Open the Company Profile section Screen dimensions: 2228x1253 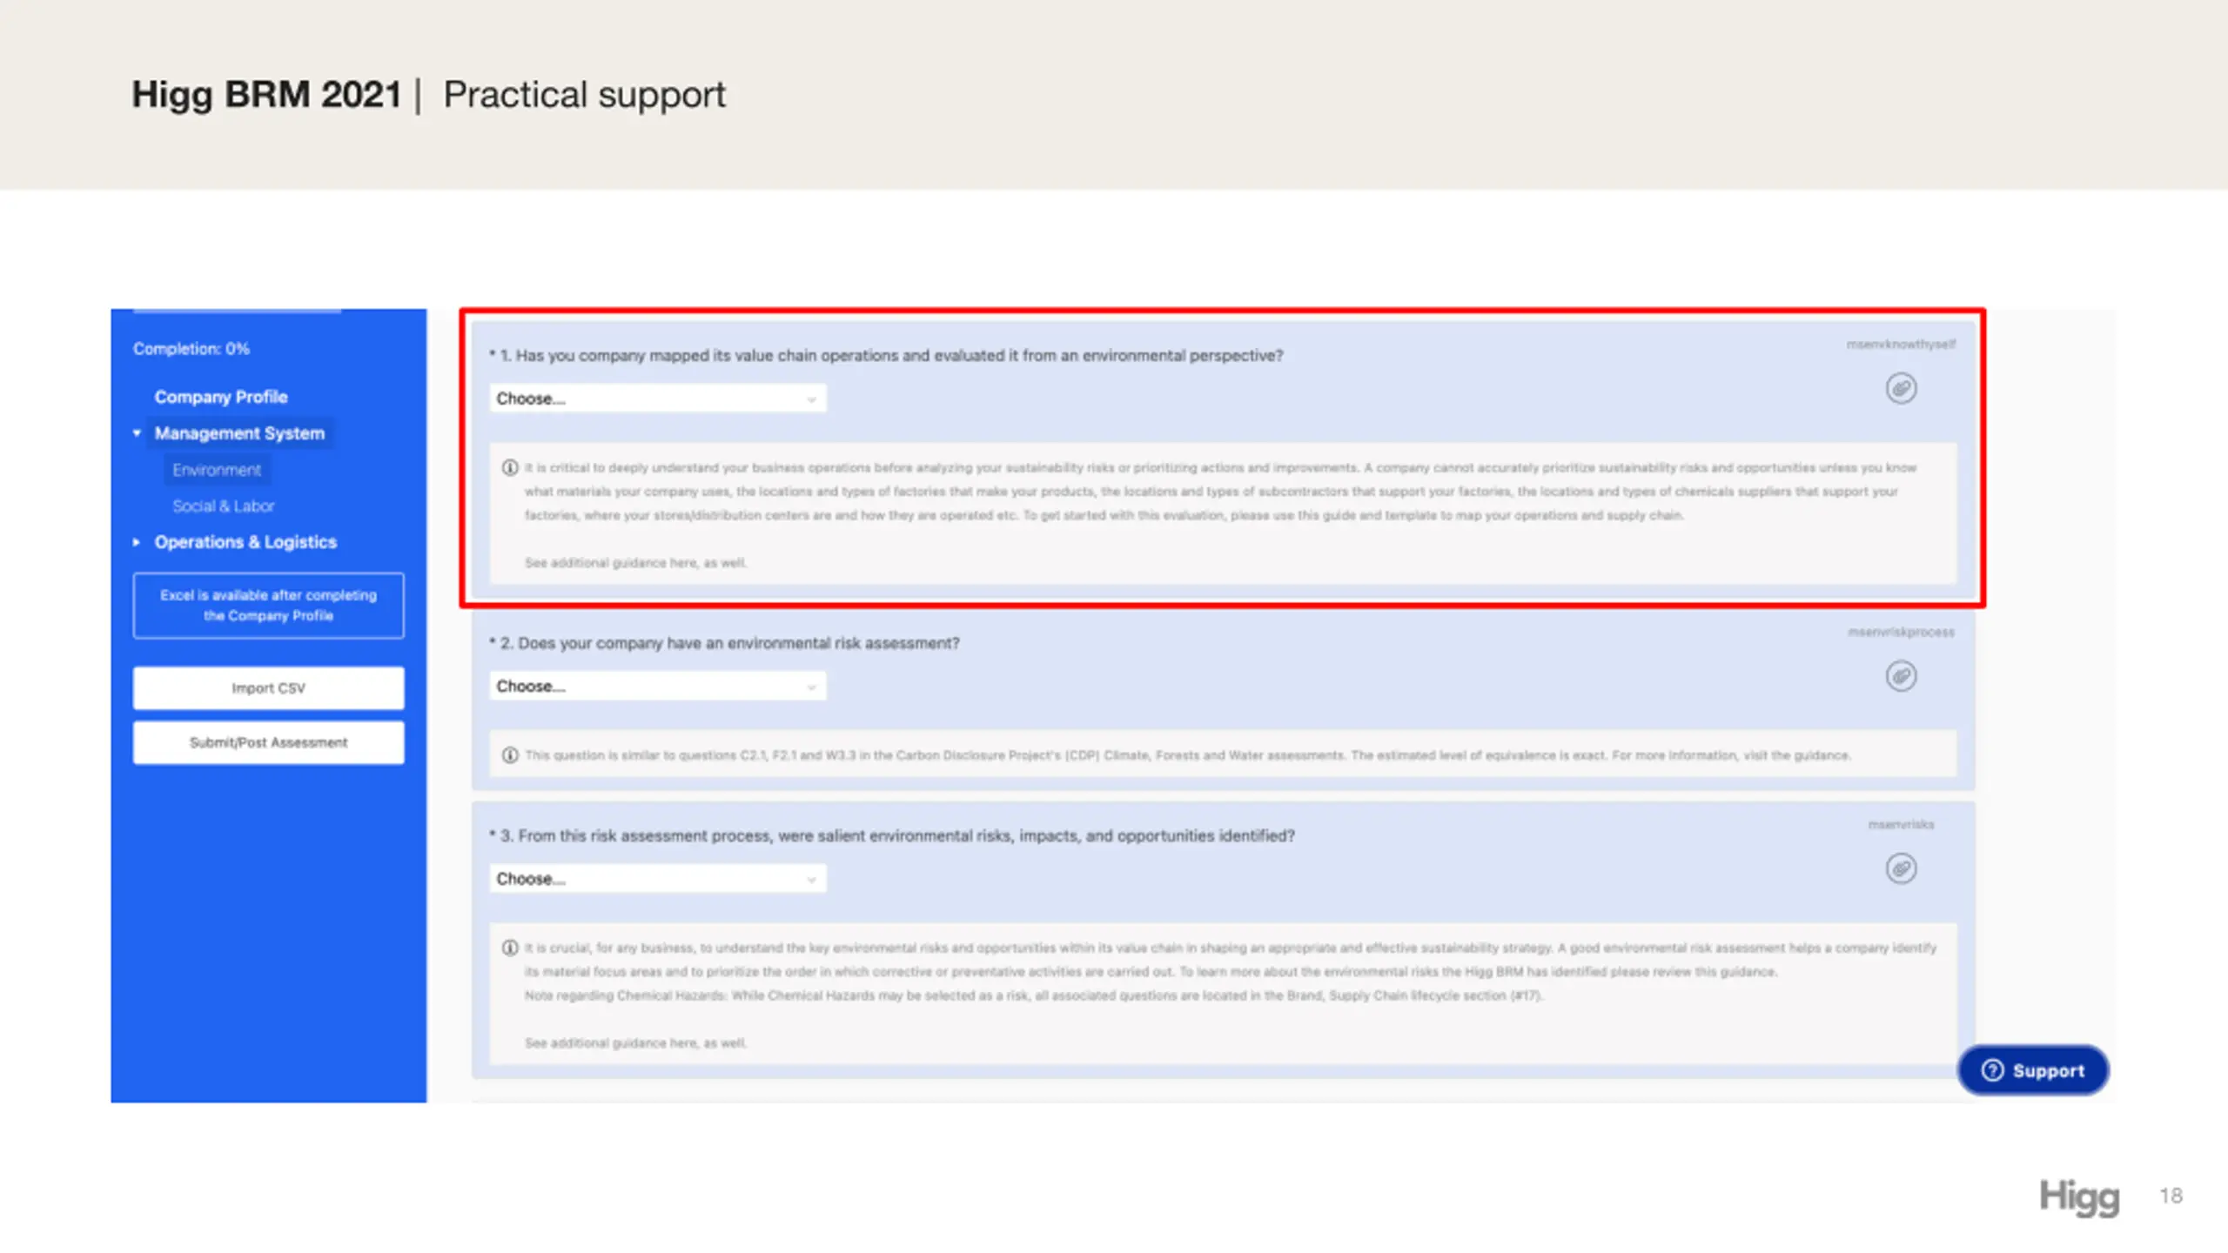tap(221, 397)
